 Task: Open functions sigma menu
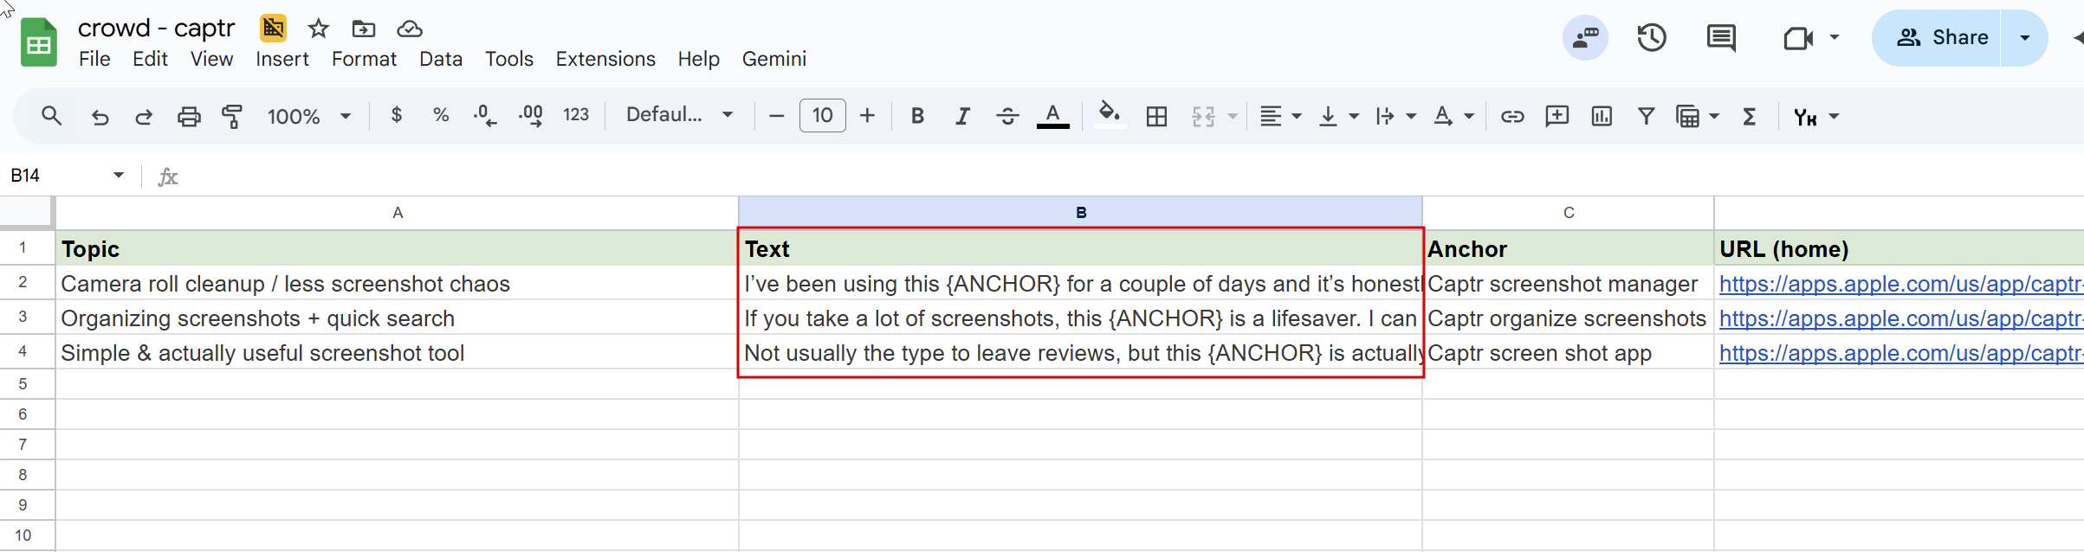point(1749,116)
